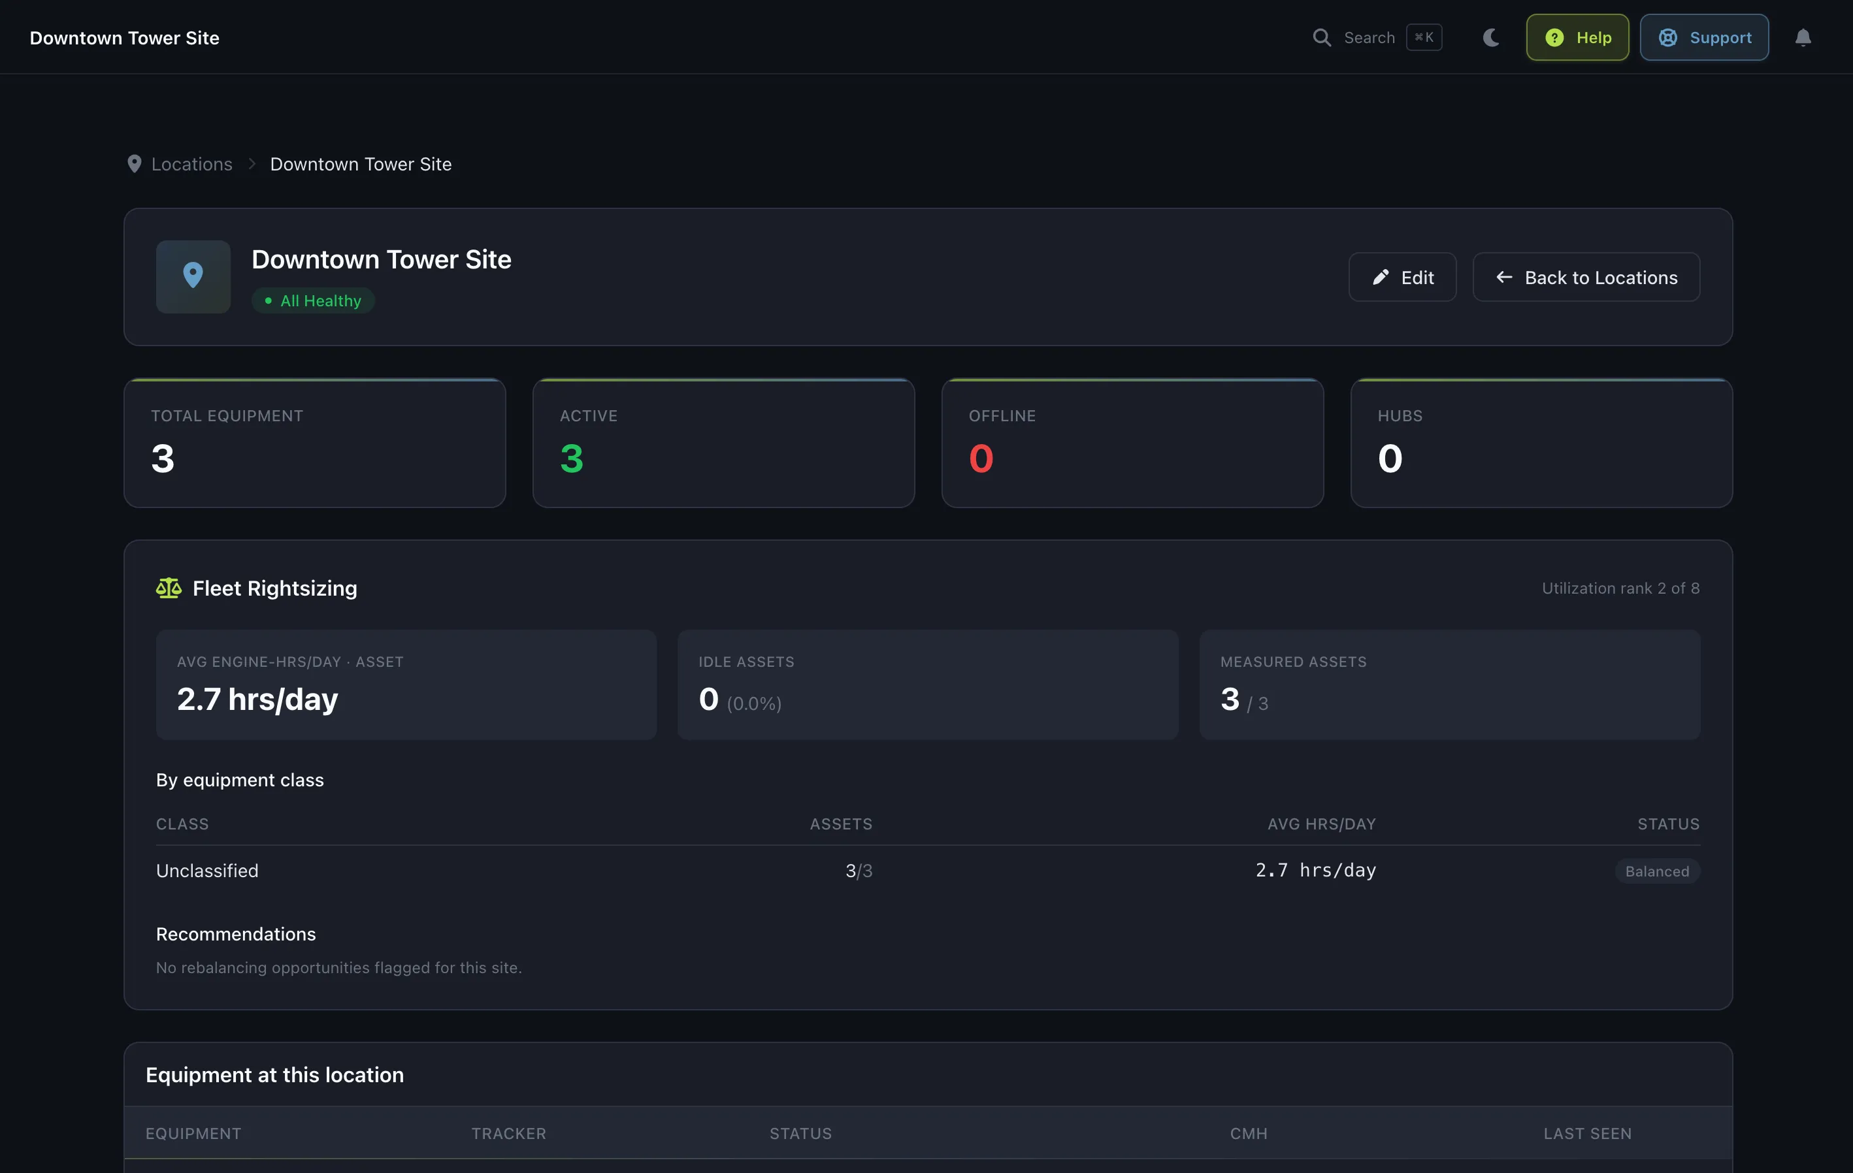Click the CLASS column header
Viewport: 1853px width, 1173px height.
click(182, 824)
